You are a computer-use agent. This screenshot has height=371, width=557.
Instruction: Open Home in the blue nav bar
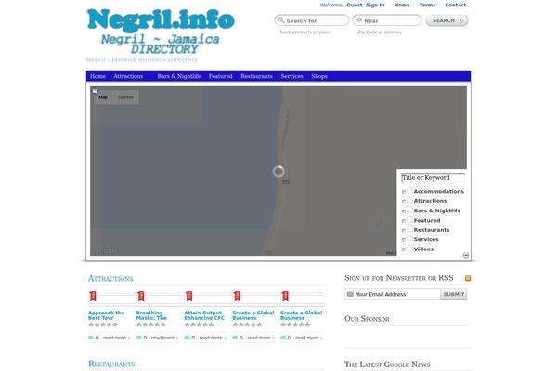pos(97,76)
